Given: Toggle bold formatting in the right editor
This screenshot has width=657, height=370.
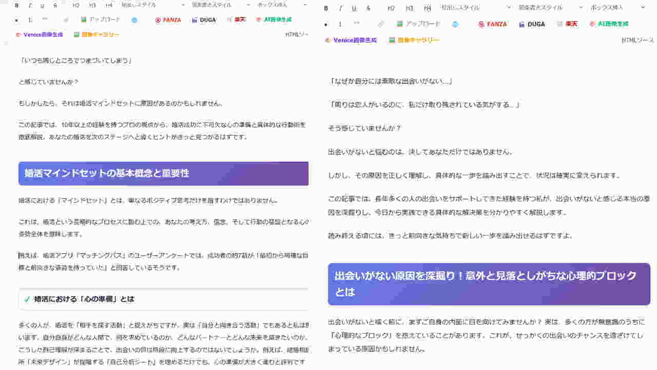Looking at the screenshot, I should [326, 8].
